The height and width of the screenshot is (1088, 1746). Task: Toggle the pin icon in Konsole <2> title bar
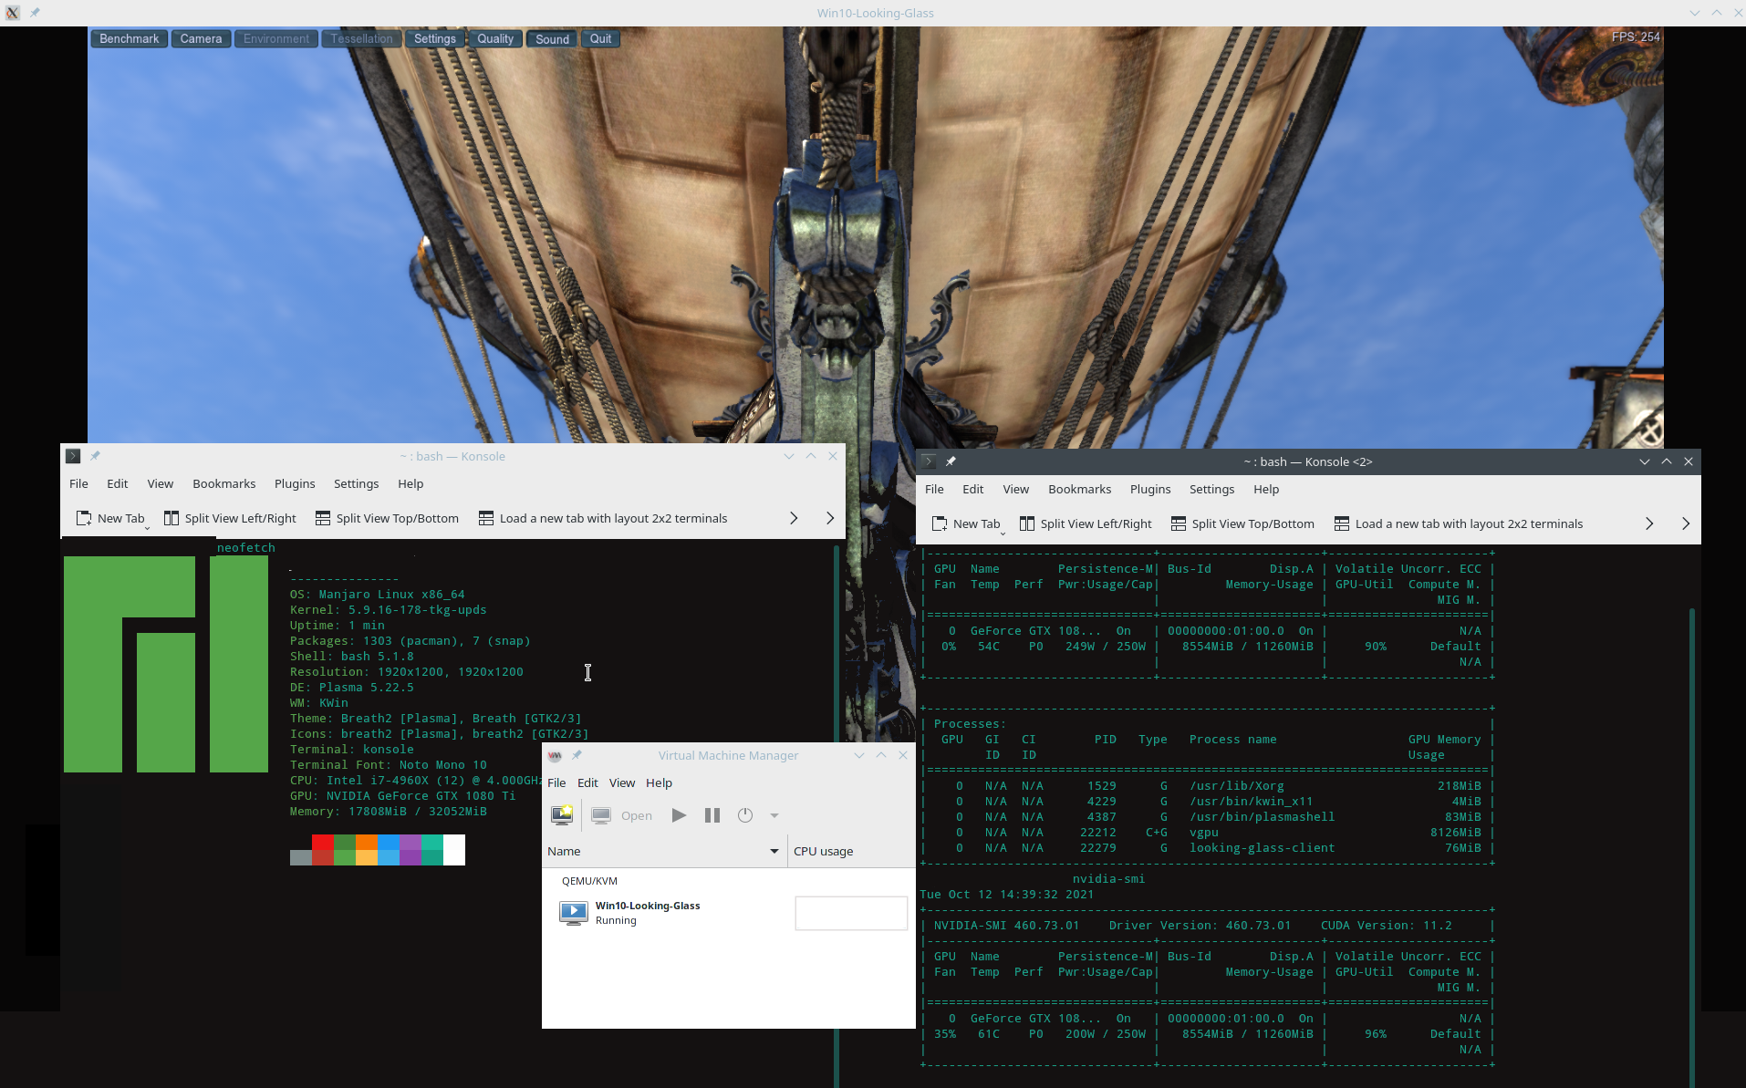coord(951,461)
